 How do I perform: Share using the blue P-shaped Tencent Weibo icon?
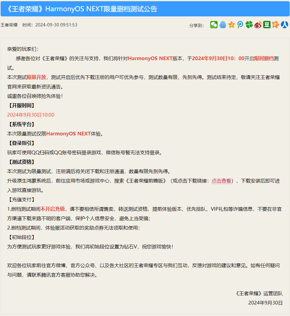pyautogui.click(x=240, y=25)
